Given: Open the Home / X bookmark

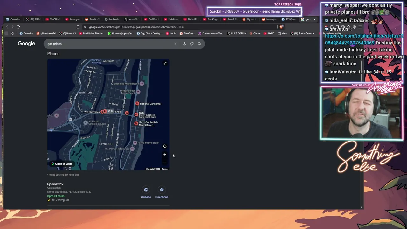Looking at the screenshot, I should click(x=67, y=33).
